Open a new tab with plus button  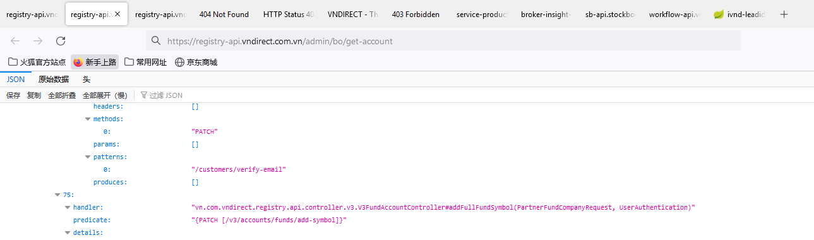click(784, 14)
